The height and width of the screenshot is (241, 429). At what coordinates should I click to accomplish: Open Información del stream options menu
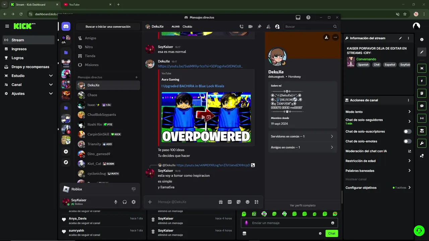[409, 38]
